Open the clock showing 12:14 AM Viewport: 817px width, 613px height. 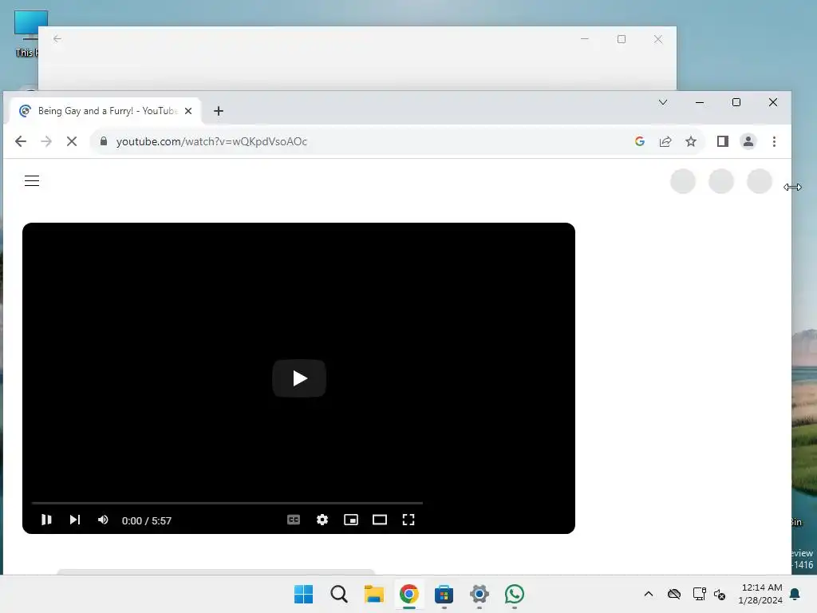click(x=760, y=594)
